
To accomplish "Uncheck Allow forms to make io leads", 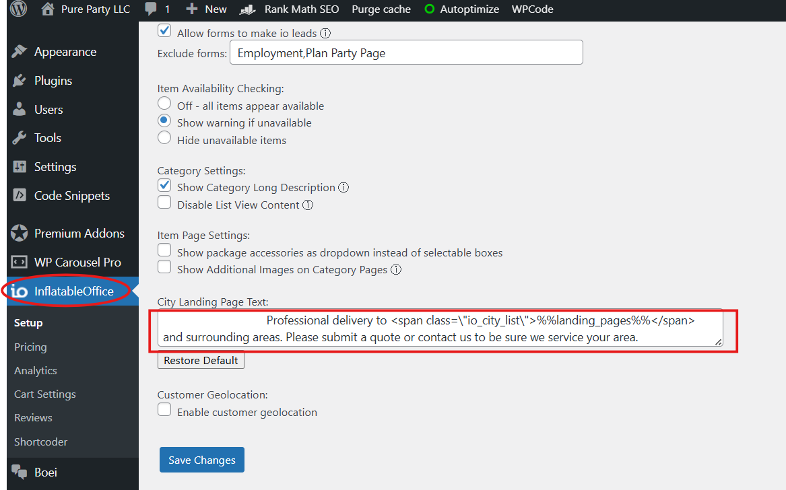I will pyautogui.click(x=164, y=31).
